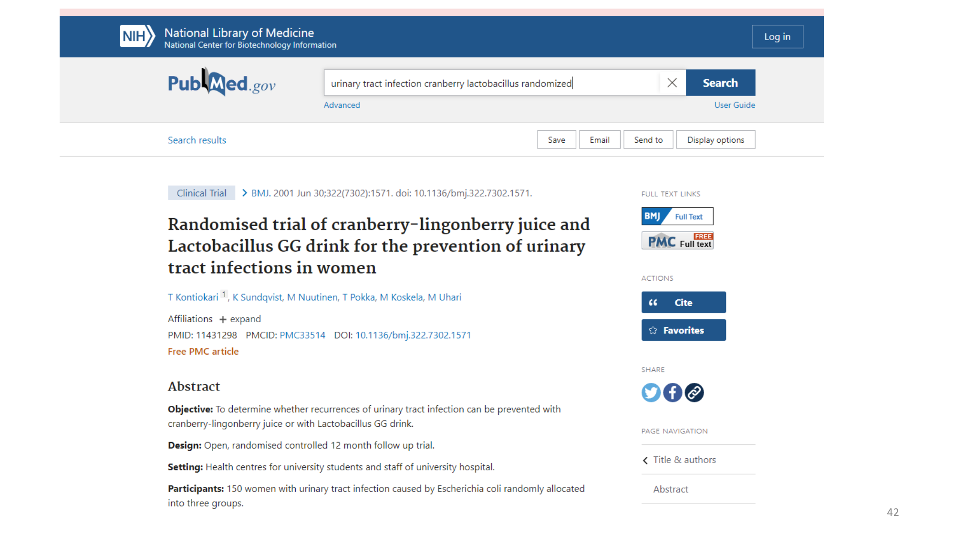Image resolution: width=954 pixels, height=537 pixels.
Task: Click the Cite button
Action: pyautogui.click(x=683, y=302)
